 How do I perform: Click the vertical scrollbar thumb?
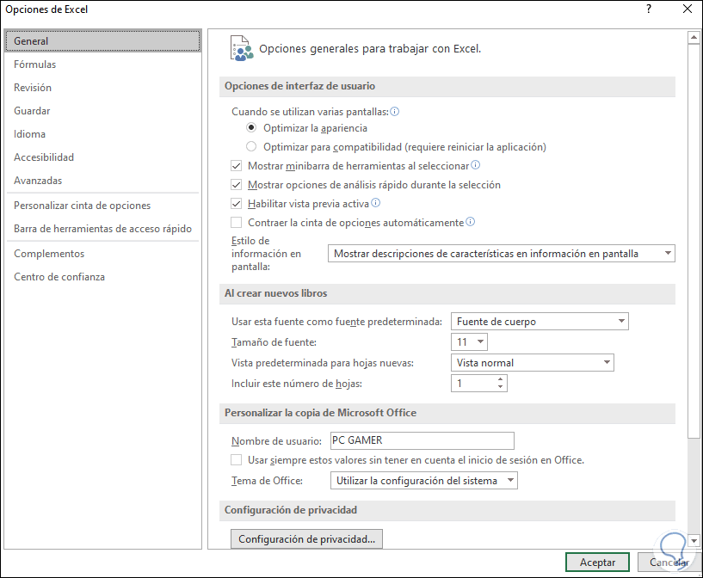tap(694, 241)
